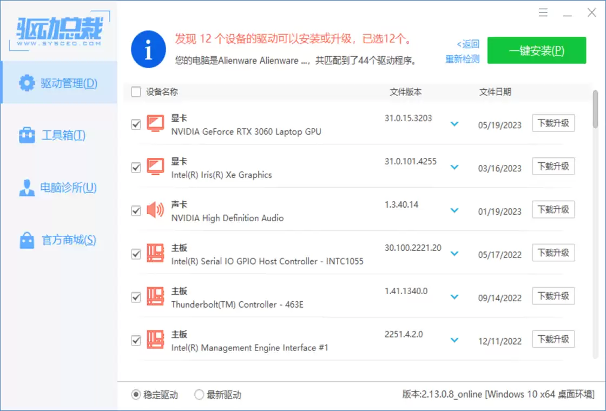Click the shopping bag icon for 官方商城
Screen dimensions: 606x411
27,240
